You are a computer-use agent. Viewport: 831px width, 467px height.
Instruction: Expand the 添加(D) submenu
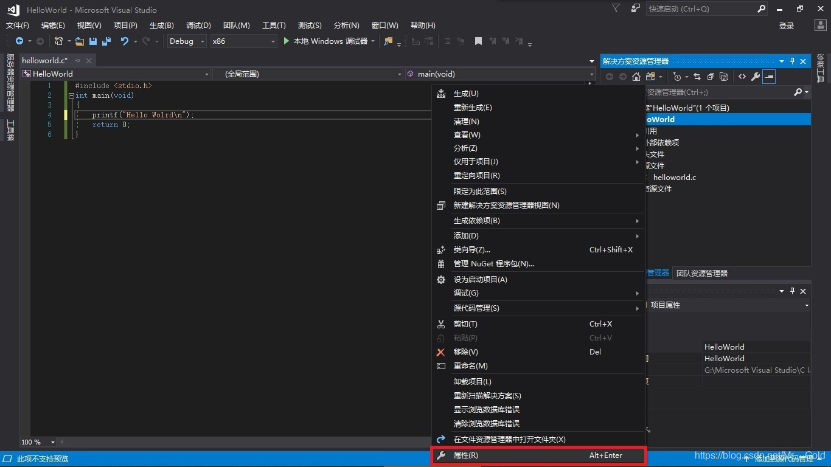coord(538,236)
